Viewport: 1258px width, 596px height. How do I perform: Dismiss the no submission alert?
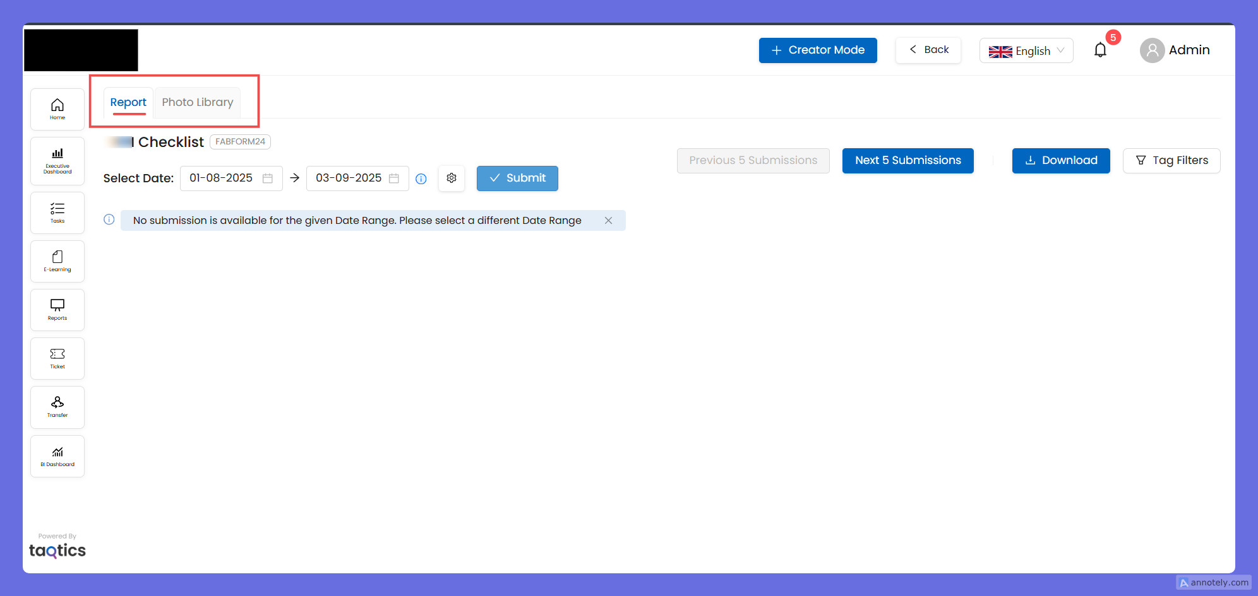coord(608,221)
